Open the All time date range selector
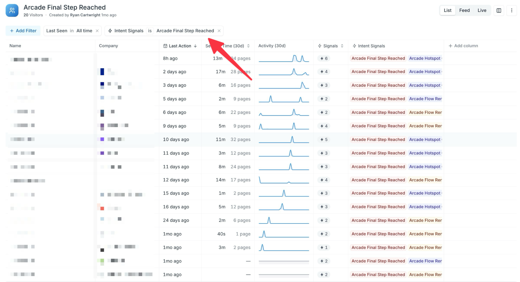Screen dimensions: 520x282 click(84, 31)
